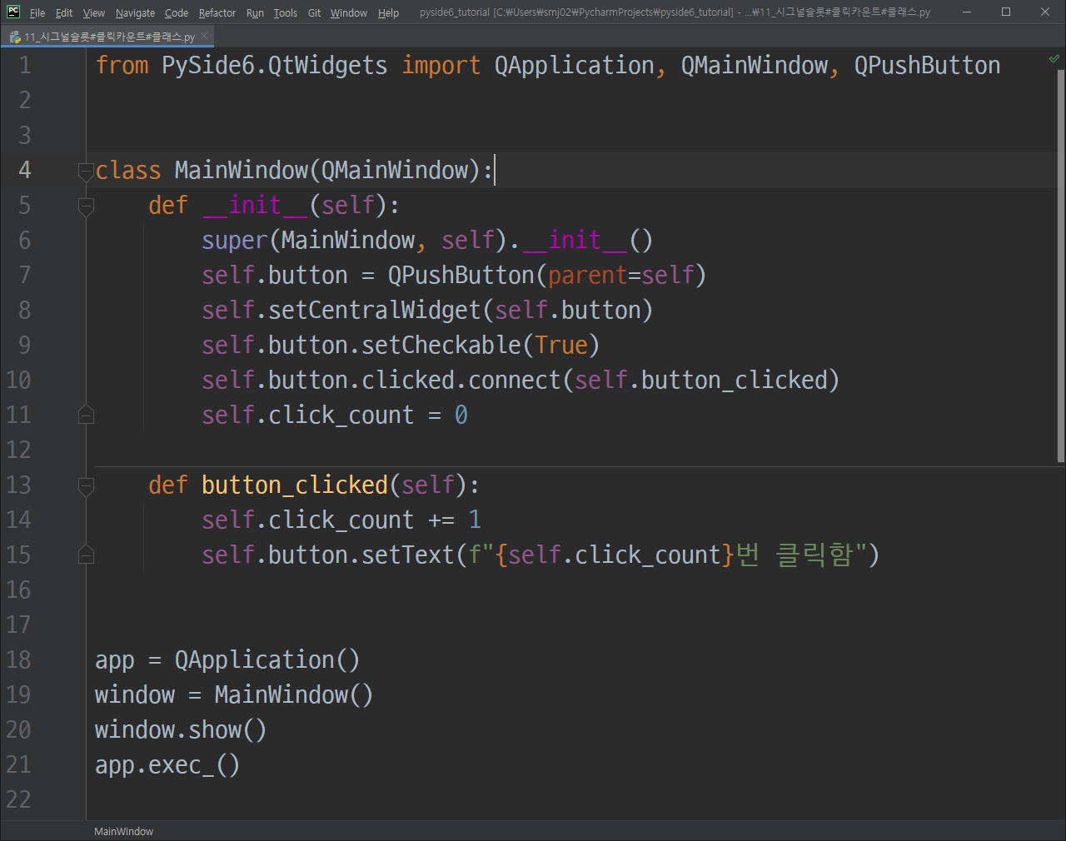Click fold end marker at line 15
This screenshot has width=1066, height=841.
pos(86,555)
